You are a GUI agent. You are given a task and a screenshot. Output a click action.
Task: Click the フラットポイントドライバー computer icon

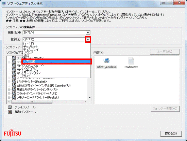[x=14, y=94]
